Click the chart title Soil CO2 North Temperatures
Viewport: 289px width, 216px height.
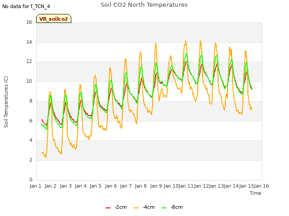pos(144,5)
